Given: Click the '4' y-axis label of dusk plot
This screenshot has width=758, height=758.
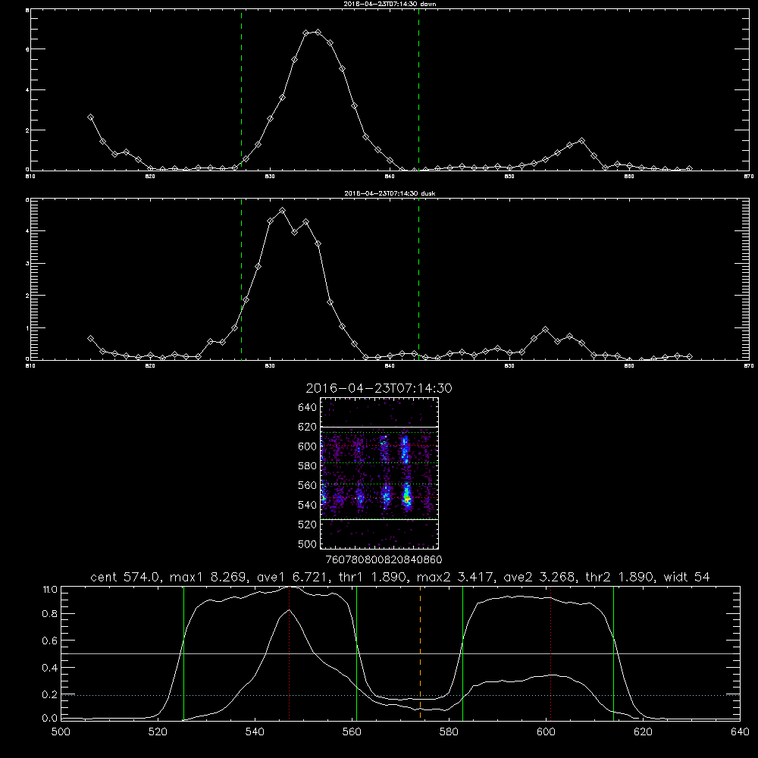Looking at the screenshot, I should [27, 231].
